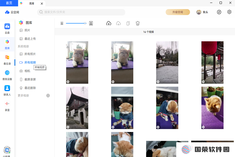The height and width of the screenshot is (157, 235).
Task: Open 所有照片 all photos album
Action: point(28,54)
